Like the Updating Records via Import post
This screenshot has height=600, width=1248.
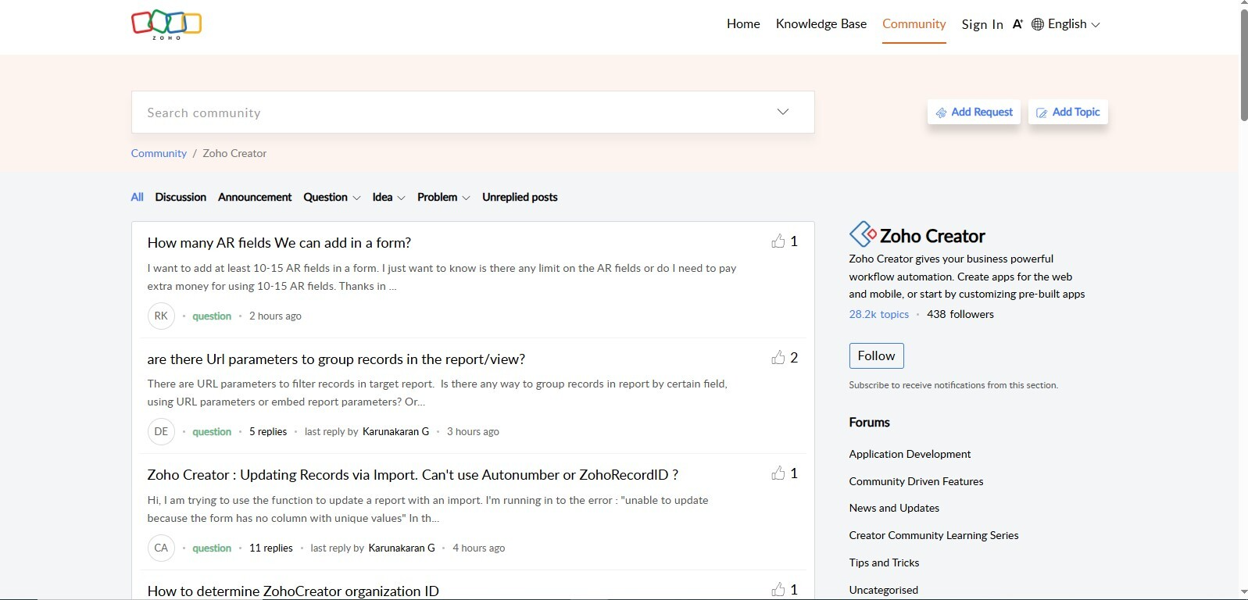[x=778, y=473]
